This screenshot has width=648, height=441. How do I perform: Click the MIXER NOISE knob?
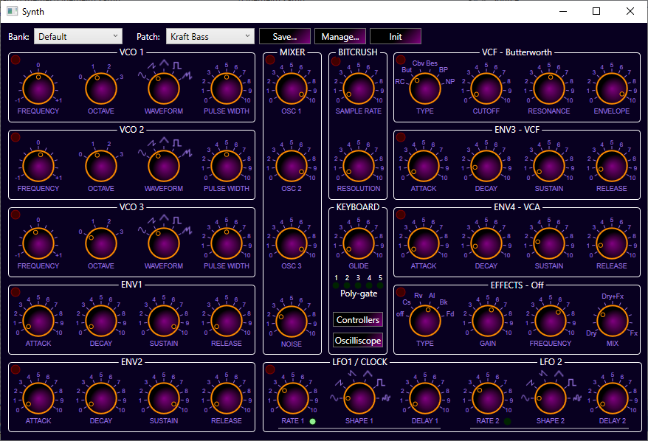pos(292,322)
